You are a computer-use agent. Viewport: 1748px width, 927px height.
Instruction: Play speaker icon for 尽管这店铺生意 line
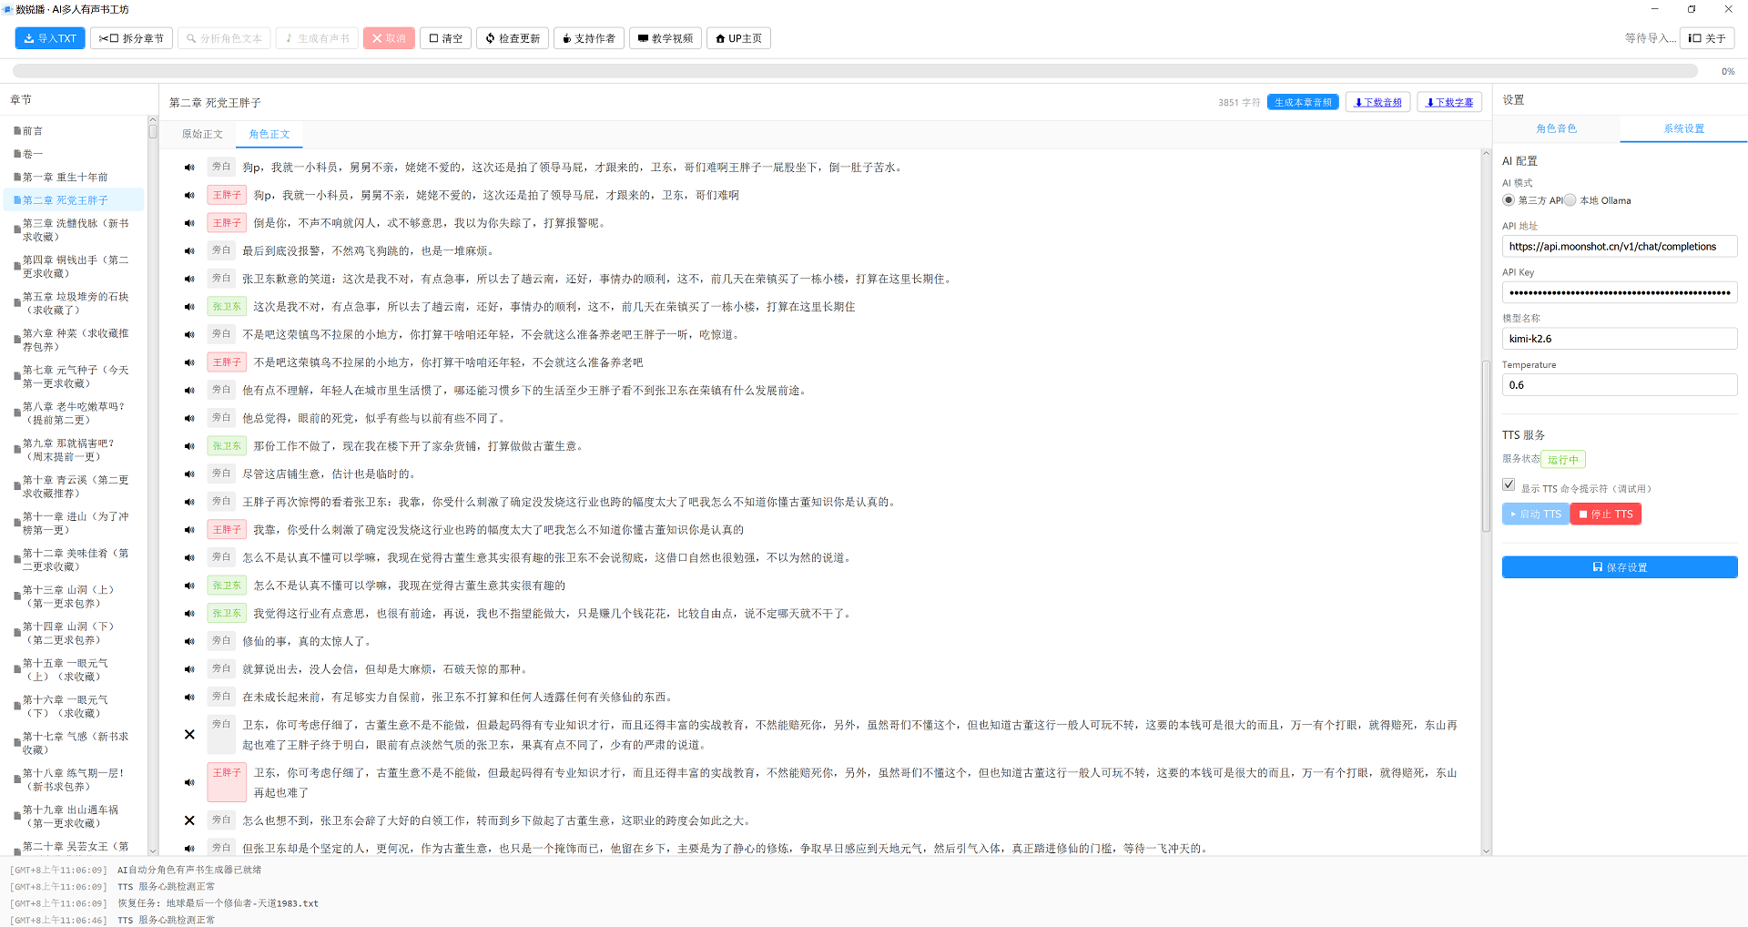189,474
